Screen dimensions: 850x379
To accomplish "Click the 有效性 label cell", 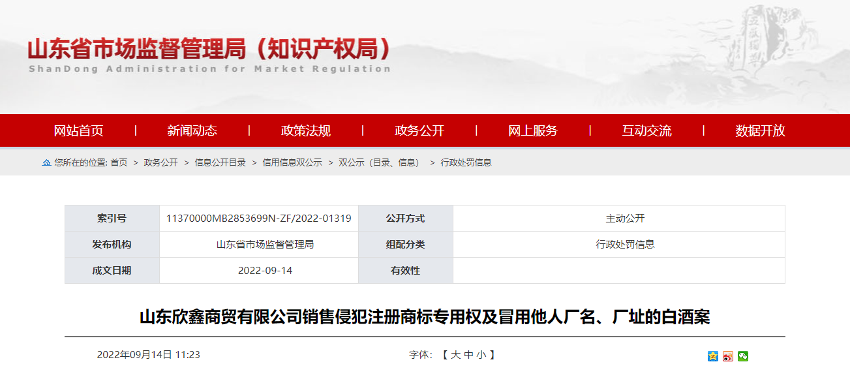I will [406, 271].
